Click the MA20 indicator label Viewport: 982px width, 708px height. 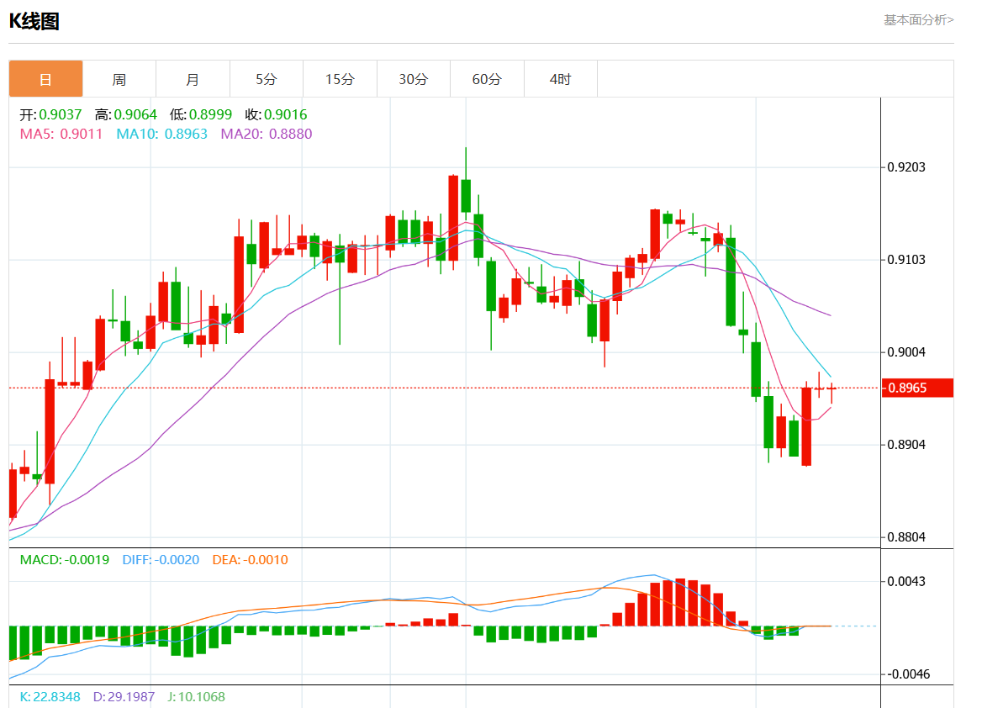[x=266, y=134]
